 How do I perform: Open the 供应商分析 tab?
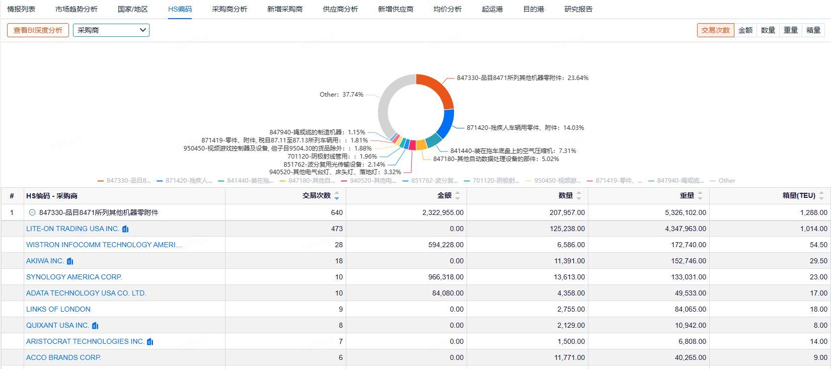tap(340, 9)
